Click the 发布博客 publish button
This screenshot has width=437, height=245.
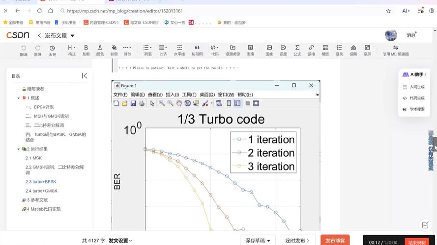335,241
